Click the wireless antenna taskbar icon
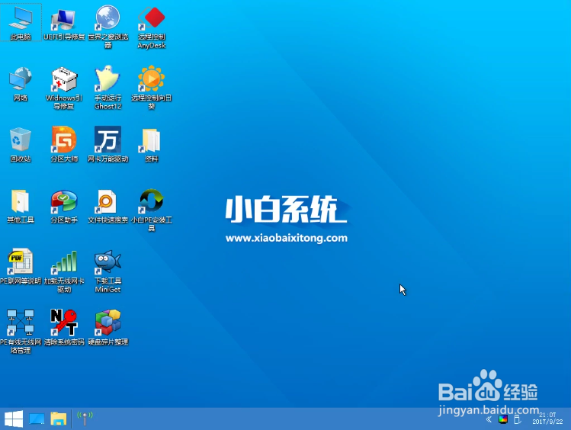The width and height of the screenshot is (571, 430). click(85, 418)
